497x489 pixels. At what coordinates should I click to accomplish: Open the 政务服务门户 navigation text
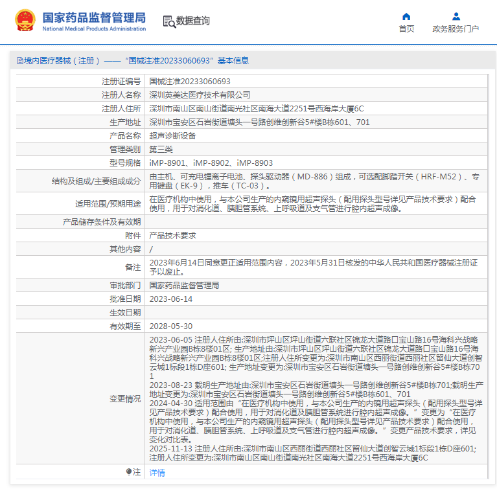[x=456, y=29]
